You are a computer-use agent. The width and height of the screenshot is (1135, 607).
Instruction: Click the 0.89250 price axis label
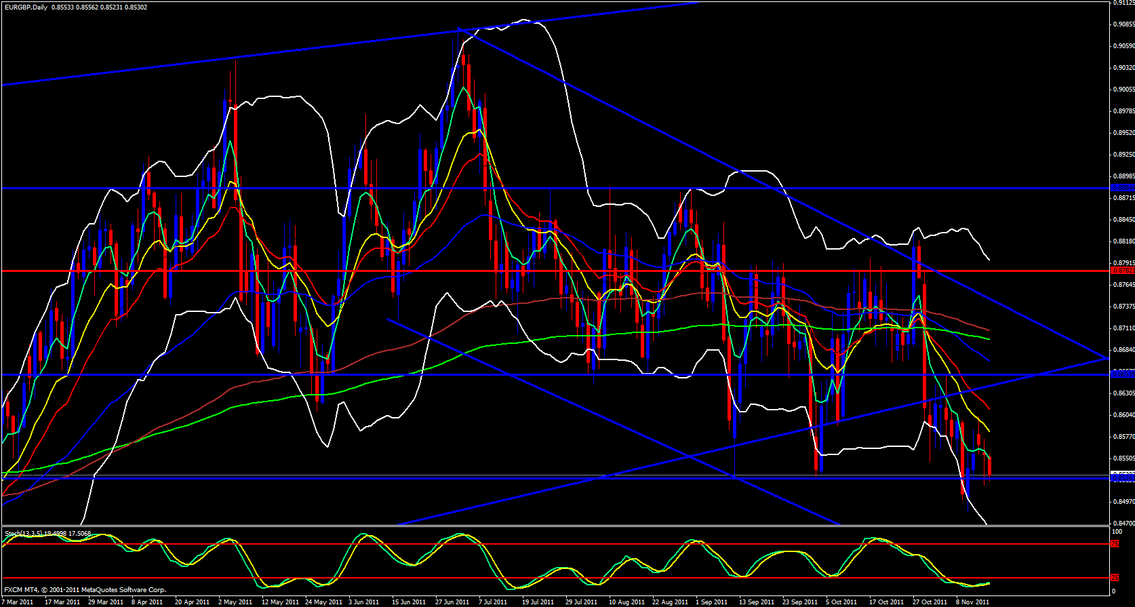click(x=1123, y=155)
